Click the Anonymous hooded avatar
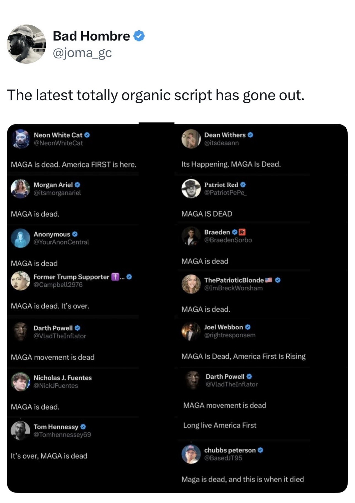Viewport: 355px width, 503px height. point(20,238)
